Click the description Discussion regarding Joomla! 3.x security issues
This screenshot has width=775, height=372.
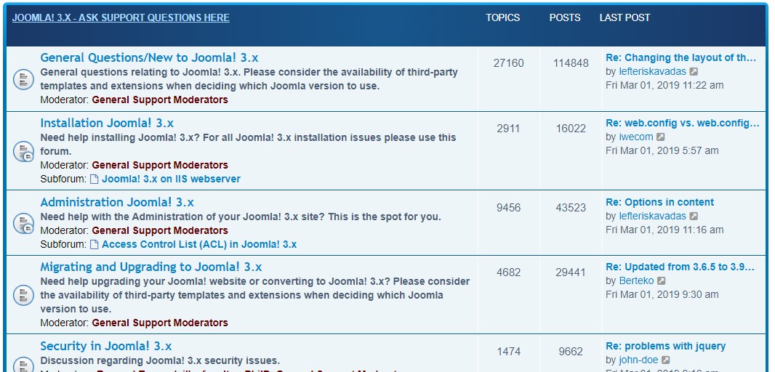pos(160,360)
